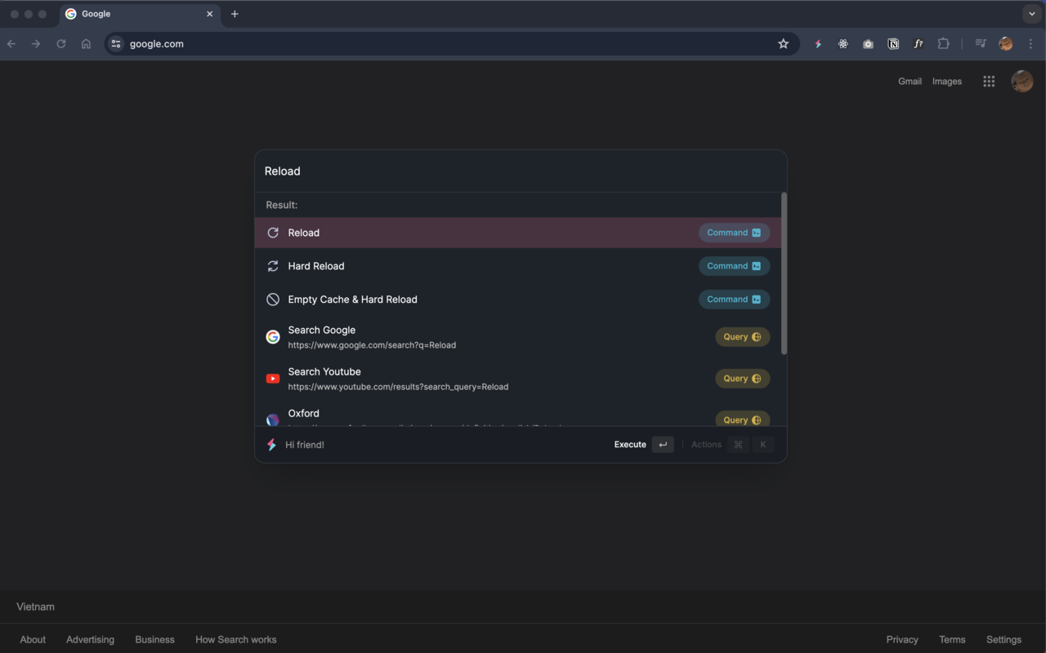Click the google.com address bar
Image resolution: width=1046 pixels, height=653 pixels.
point(452,44)
